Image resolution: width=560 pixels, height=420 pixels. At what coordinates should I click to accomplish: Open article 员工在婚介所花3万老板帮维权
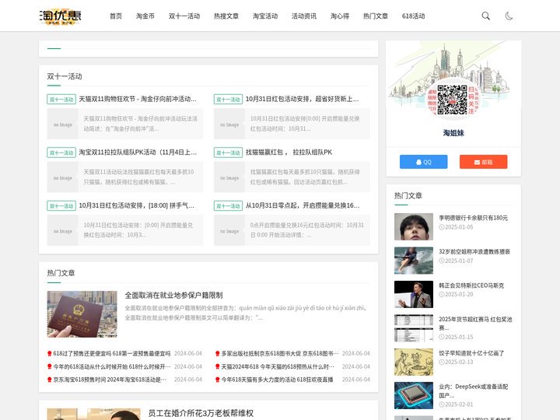(x=201, y=413)
